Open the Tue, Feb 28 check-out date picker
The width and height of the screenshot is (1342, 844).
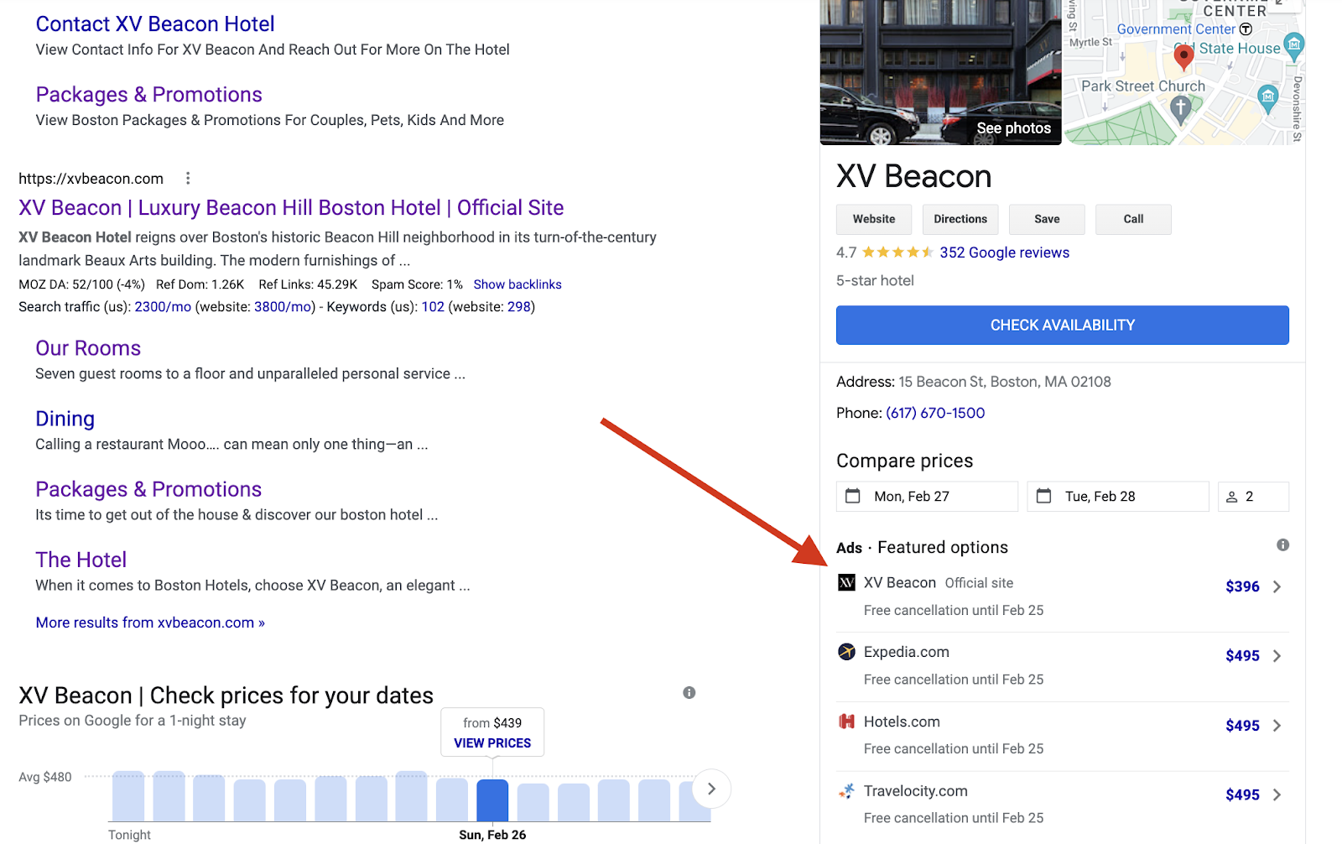pyautogui.click(x=1118, y=497)
